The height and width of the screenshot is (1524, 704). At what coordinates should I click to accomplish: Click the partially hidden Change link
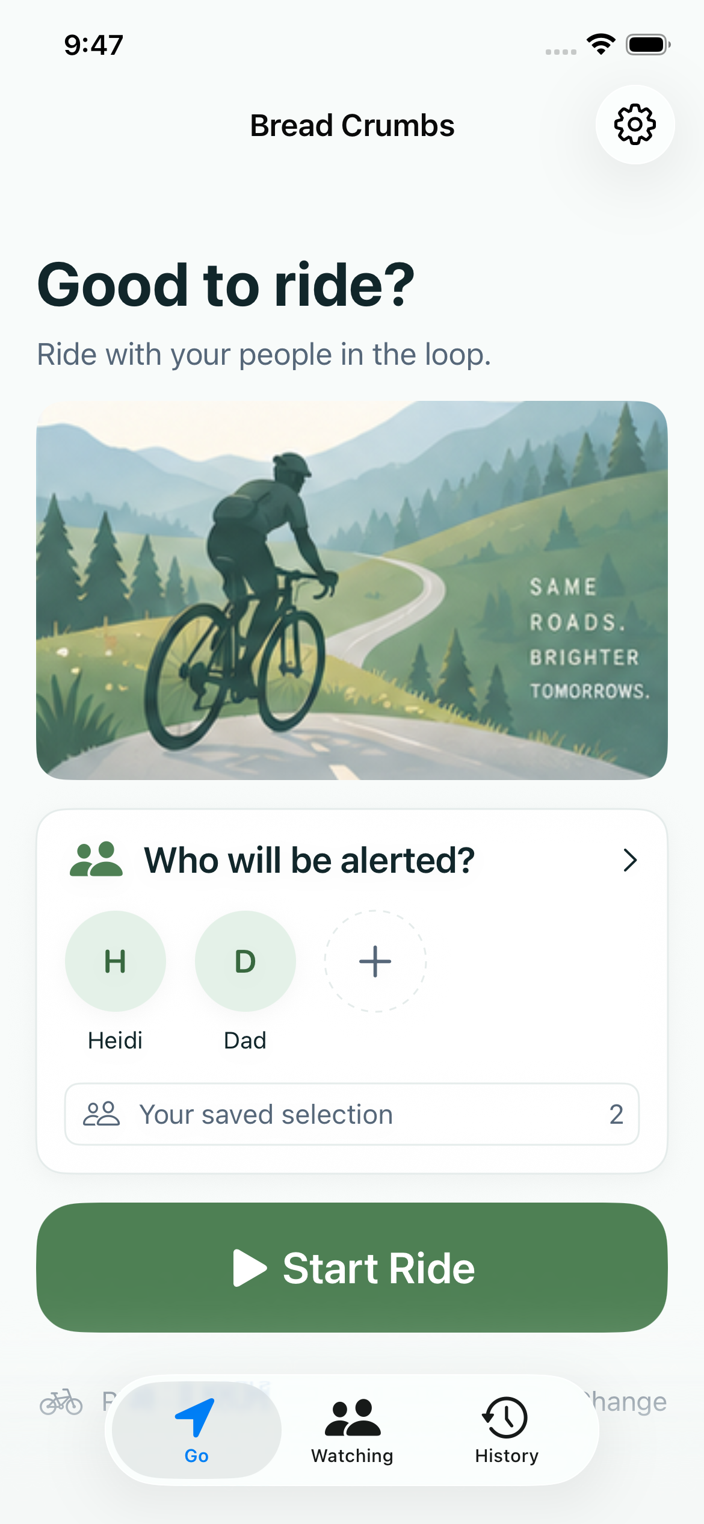pos(626,1401)
